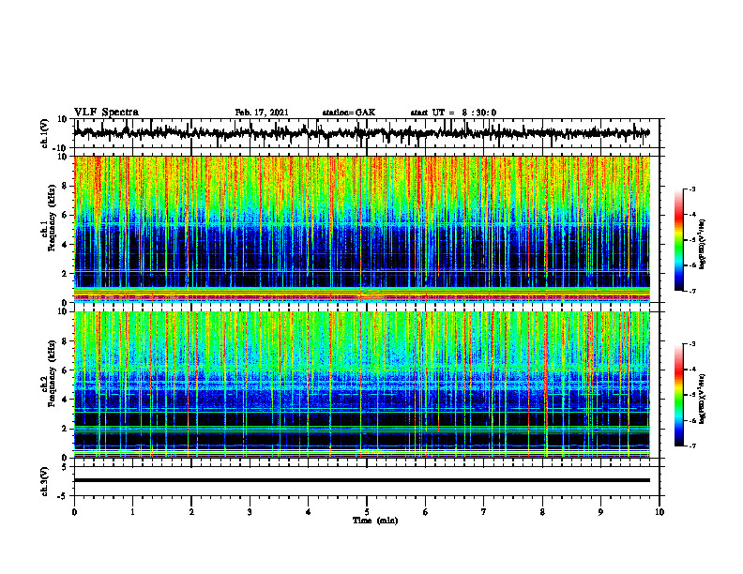This screenshot has width=743, height=574.
Task: Click time axis tick label "6"
Action: pos(426,512)
